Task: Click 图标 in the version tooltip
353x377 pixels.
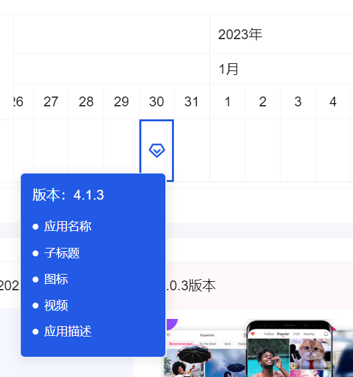Action: click(56, 279)
